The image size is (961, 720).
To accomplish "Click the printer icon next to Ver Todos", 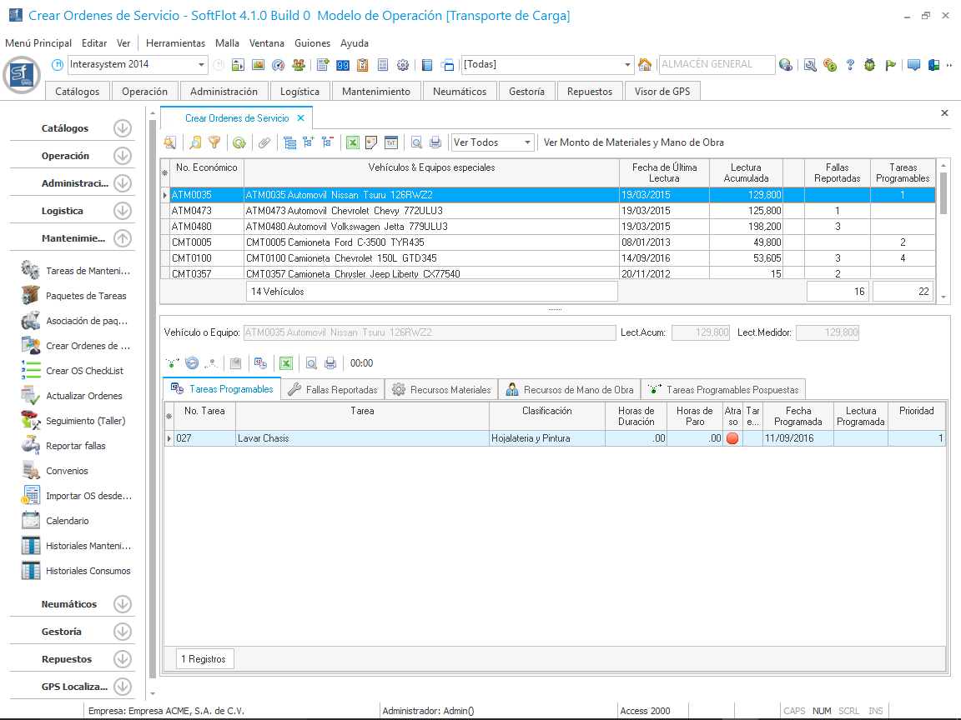I will 435,142.
